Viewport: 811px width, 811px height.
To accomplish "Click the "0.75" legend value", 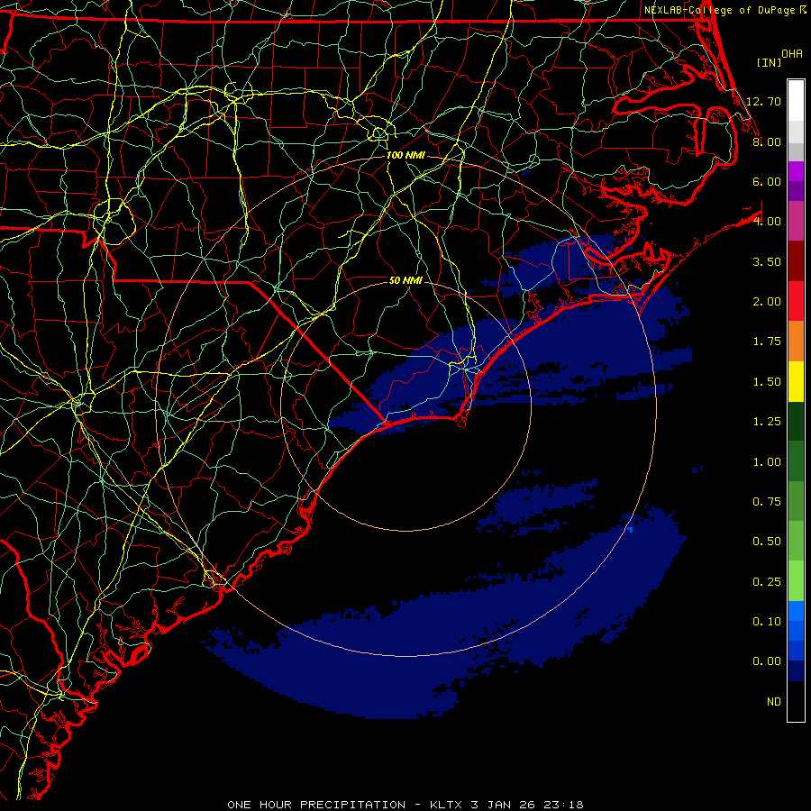I will 767,502.
